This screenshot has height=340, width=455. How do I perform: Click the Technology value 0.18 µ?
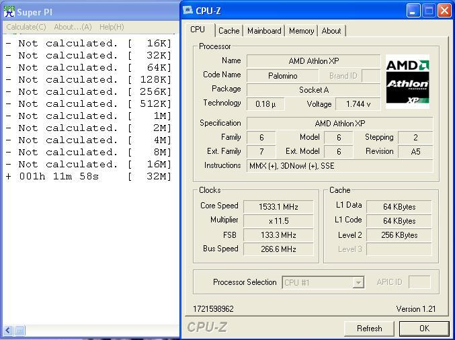point(265,104)
